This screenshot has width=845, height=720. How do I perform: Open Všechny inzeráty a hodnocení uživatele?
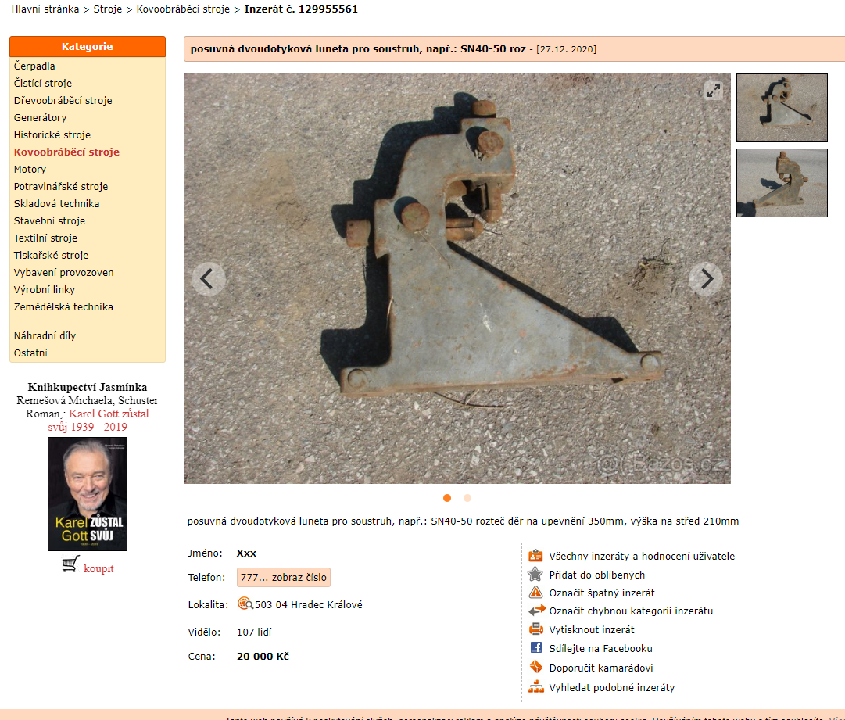click(x=641, y=557)
